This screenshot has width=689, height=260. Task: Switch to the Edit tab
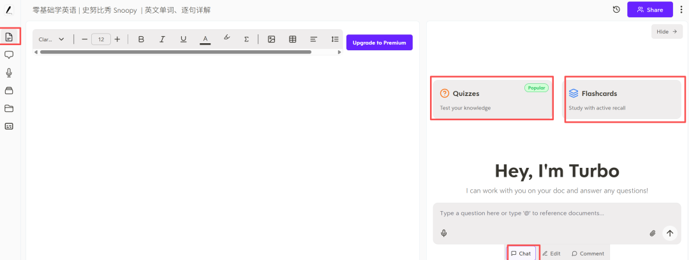551,253
